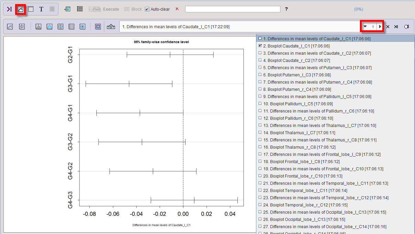The image size is (415, 234).
Task: Click the plot selection field showing Caudate_l_C1 [17:22:09]
Action: 240,26
